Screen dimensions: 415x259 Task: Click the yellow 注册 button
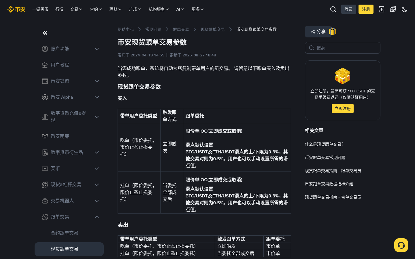pos(366,9)
